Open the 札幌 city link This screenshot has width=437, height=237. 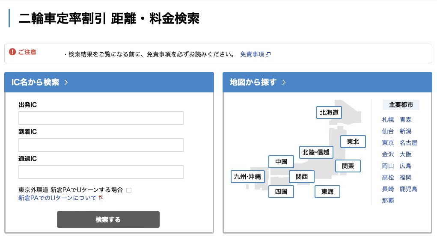click(388, 120)
